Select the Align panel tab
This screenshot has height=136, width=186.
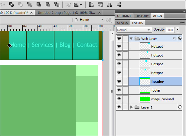click(157, 16)
